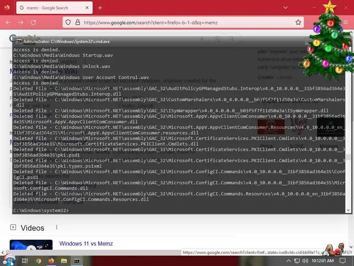View site security lock info
Image resolution: width=354 pixels, height=266 pixels.
[78, 22]
